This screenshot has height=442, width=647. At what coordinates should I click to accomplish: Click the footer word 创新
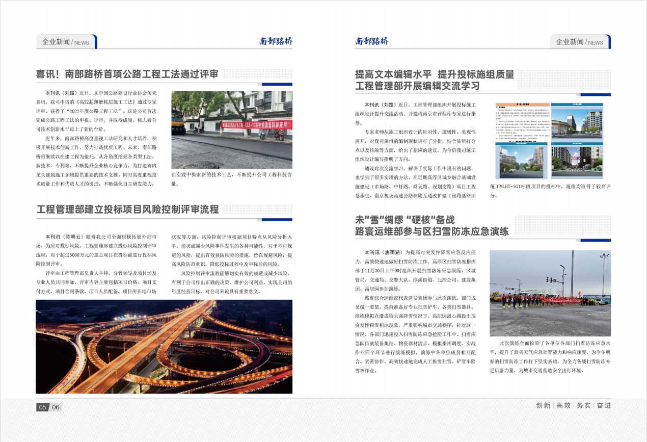point(543,406)
